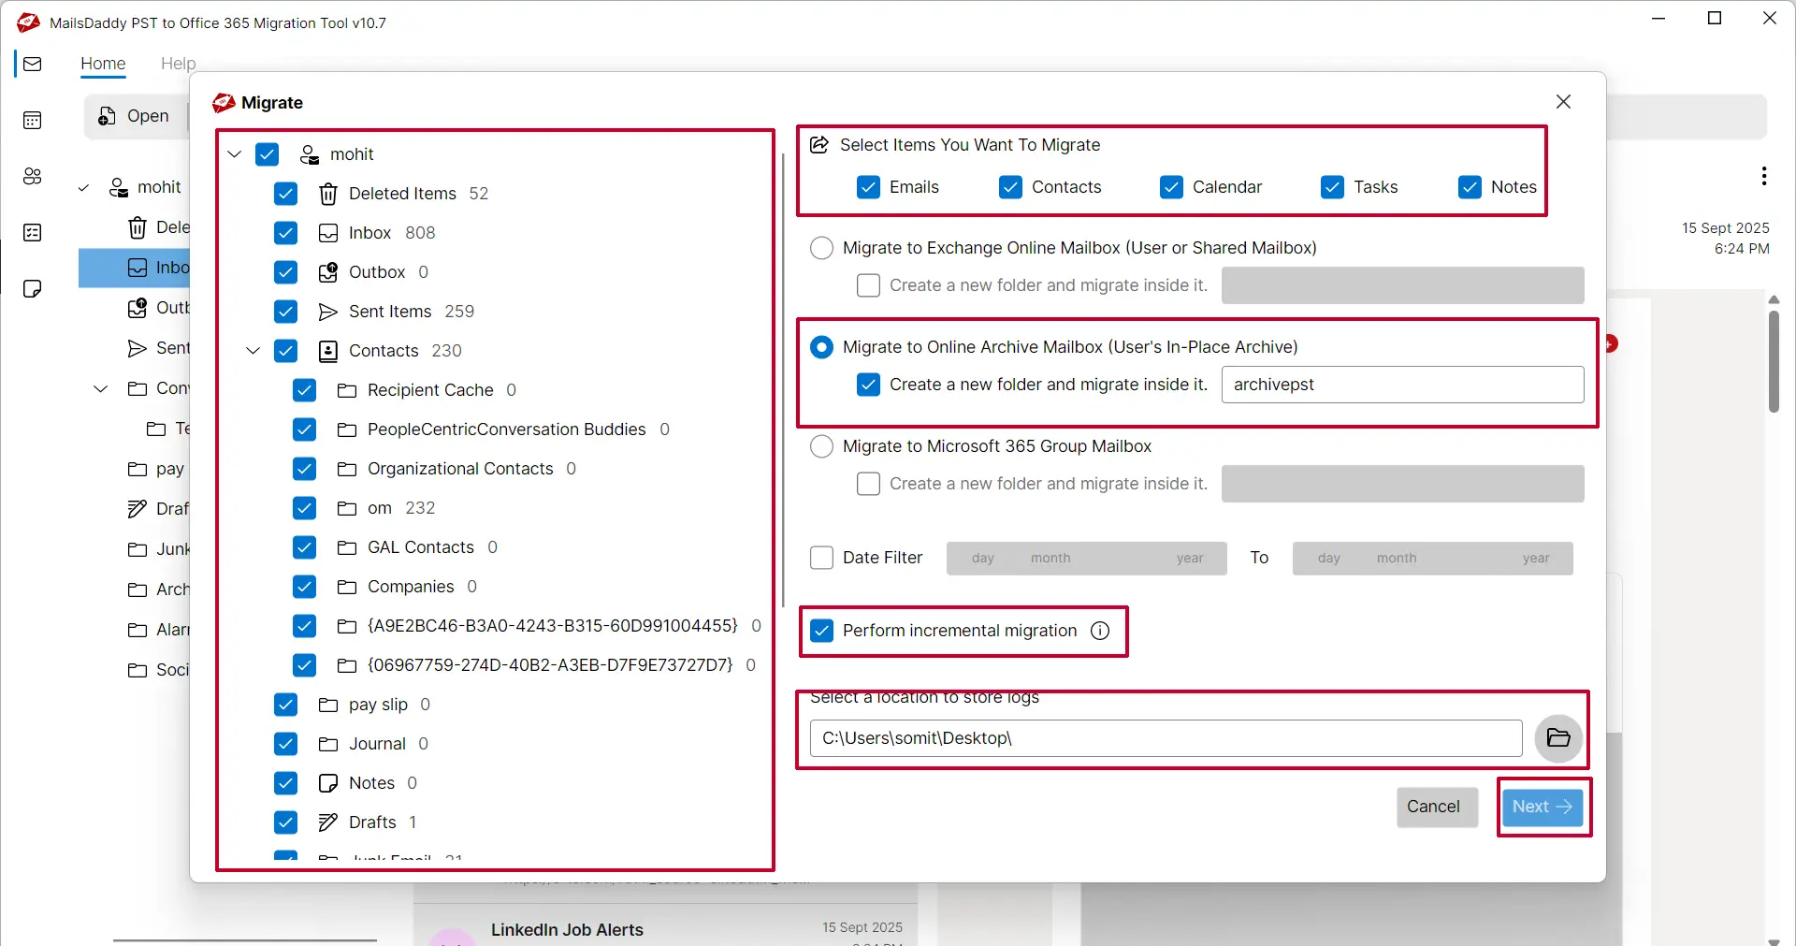Screen dimensions: 1796x946
Task: Open the three-dot more options icon
Action: click(x=1763, y=176)
